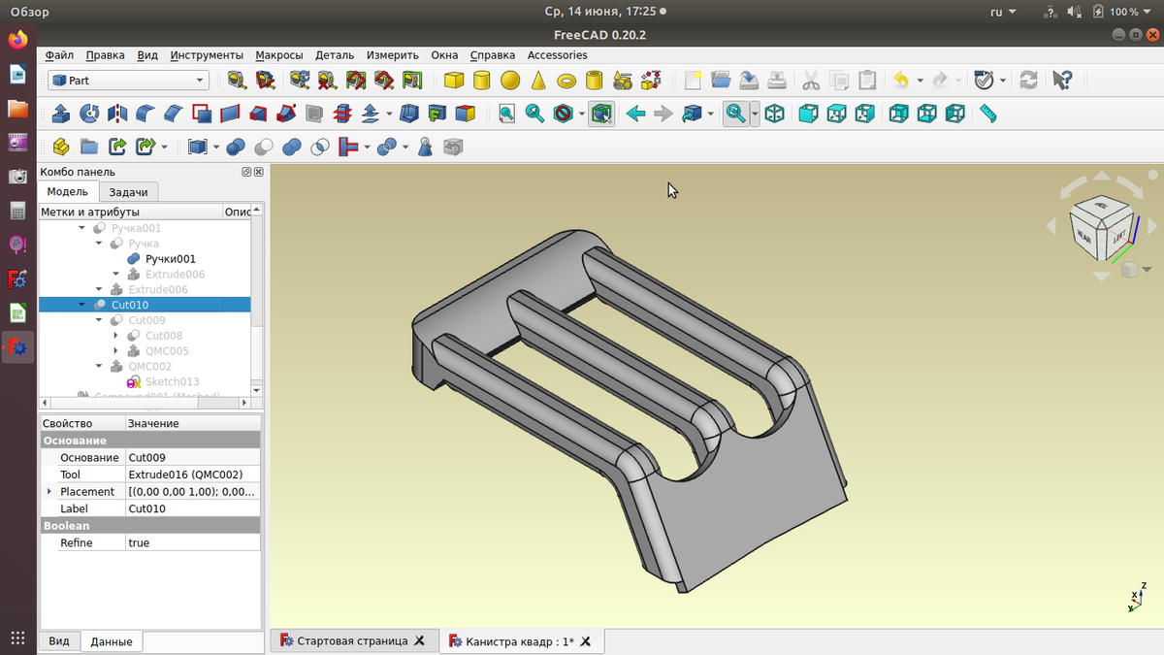Toggle floating of the Combo panel
The width and height of the screenshot is (1164, 655).
246,172
